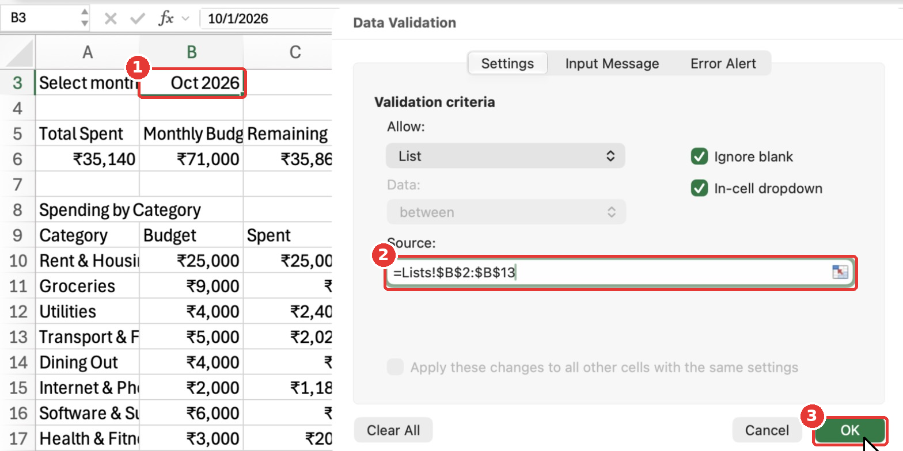Viewport: 903px width, 451px height.
Task: Click the ₹71,000 cell
Action: [x=192, y=159]
